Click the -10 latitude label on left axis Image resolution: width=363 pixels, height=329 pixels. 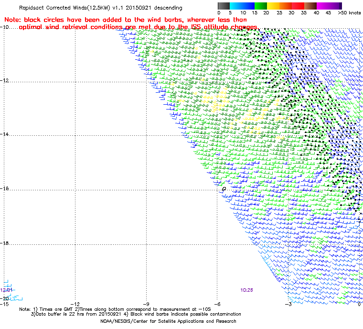point(4,27)
